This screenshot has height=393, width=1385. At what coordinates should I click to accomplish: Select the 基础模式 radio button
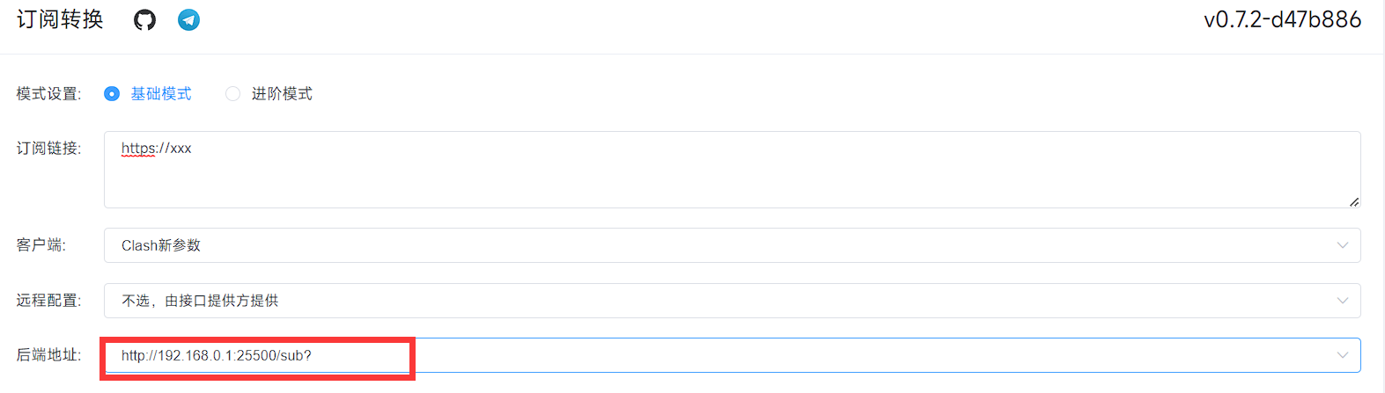pyautogui.click(x=112, y=94)
